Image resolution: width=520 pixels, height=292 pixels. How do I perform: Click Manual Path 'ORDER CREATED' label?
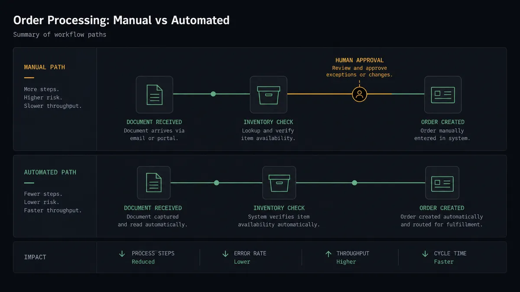tap(442, 122)
